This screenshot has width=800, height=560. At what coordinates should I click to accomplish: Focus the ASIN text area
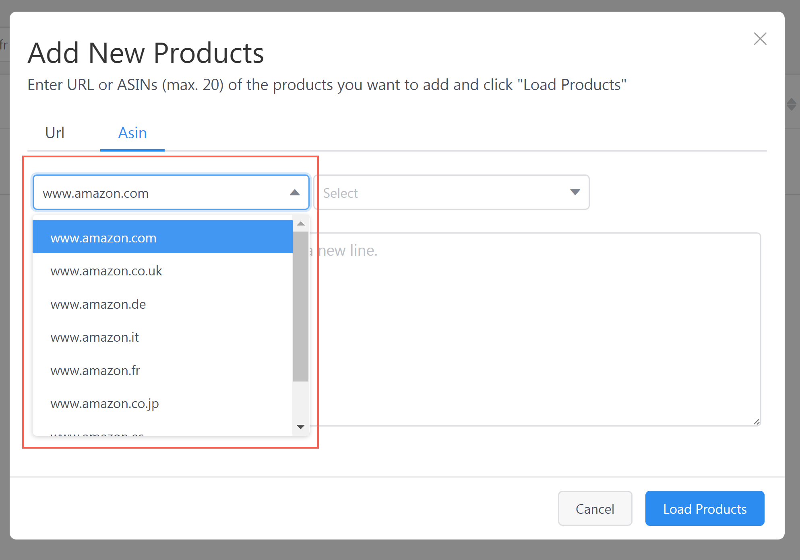point(535,329)
